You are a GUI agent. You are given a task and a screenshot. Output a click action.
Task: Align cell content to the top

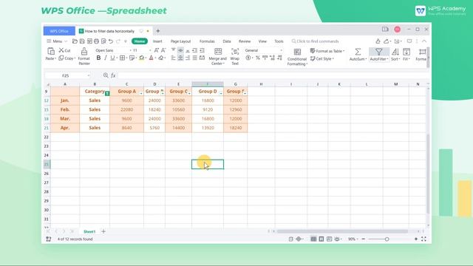173,50
